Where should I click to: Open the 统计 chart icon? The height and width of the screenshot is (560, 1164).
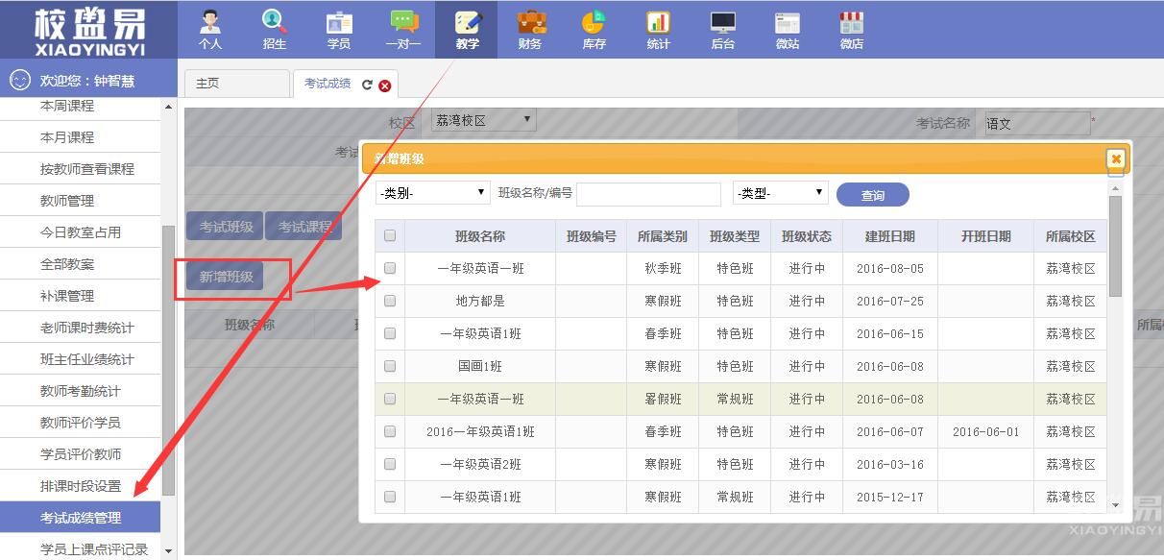pyautogui.click(x=659, y=29)
